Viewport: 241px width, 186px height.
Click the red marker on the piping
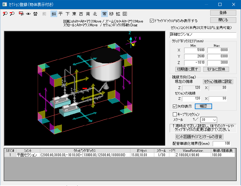click(85, 88)
